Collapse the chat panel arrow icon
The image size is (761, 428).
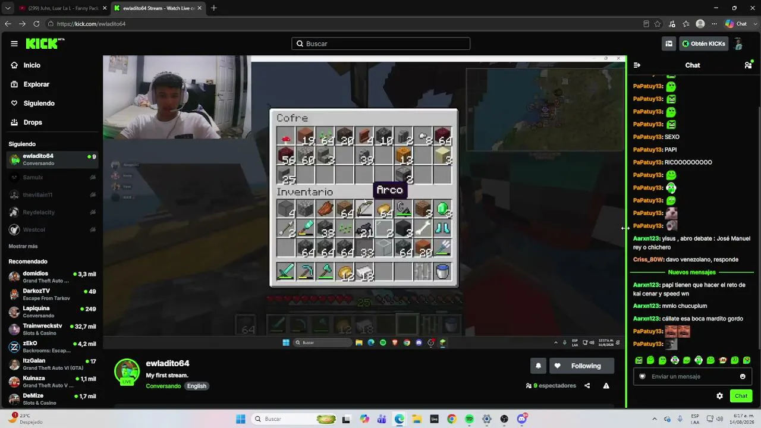pyautogui.click(x=637, y=65)
